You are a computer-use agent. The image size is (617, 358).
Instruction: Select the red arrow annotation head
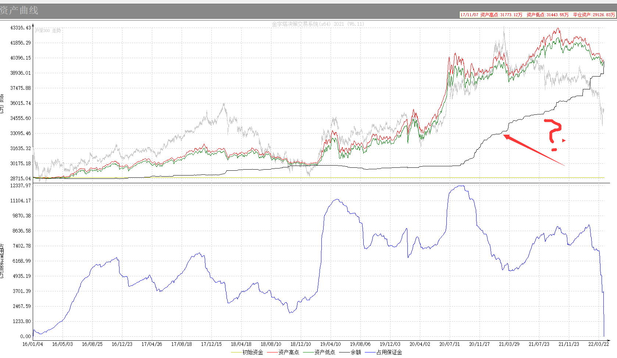[x=507, y=137]
